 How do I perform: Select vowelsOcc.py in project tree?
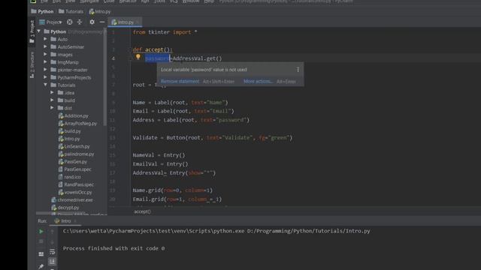click(x=75, y=192)
